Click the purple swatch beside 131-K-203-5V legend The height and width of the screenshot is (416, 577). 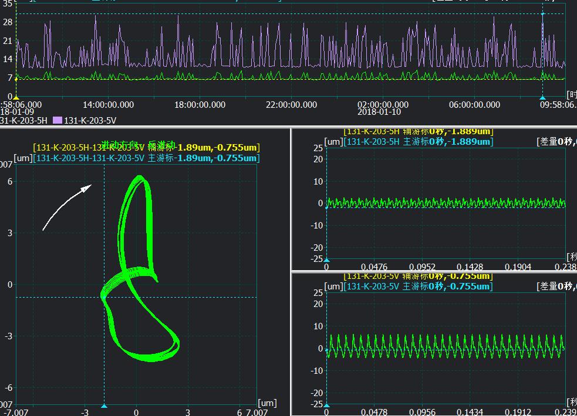(58, 120)
